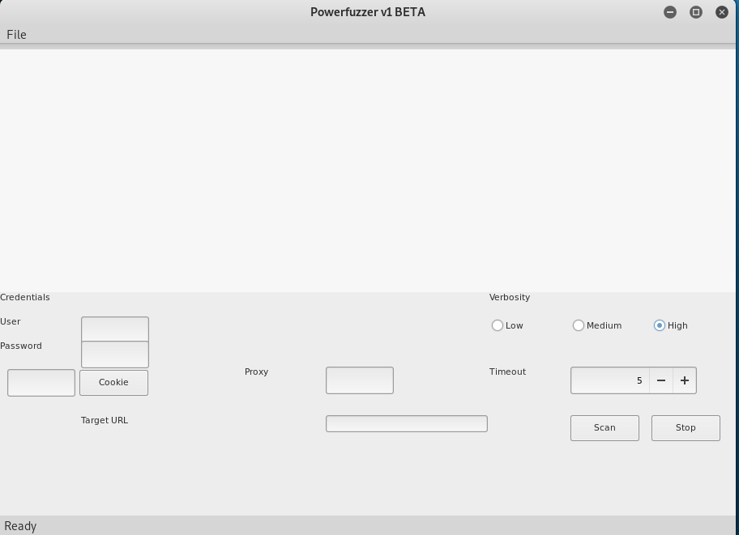Screen dimensions: 739x535
Task: Decrease timeout with the minus button
Action: tap(661, 380)
